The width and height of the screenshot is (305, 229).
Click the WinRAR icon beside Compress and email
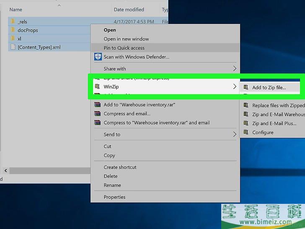point(98,114)
